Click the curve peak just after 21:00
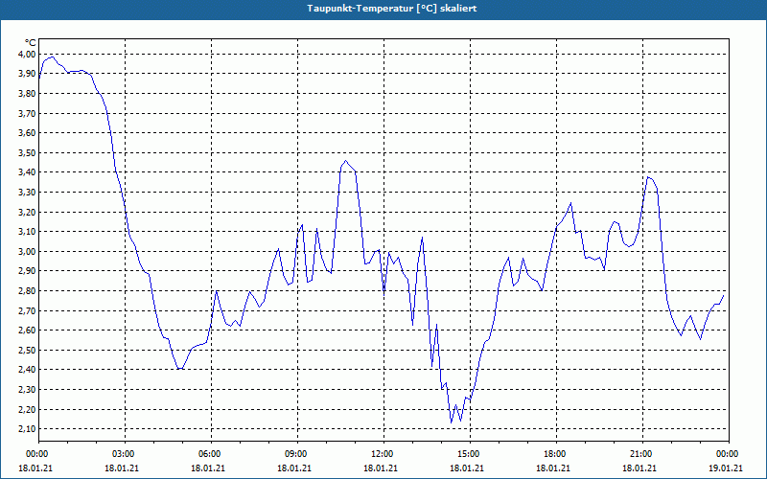 648,177
